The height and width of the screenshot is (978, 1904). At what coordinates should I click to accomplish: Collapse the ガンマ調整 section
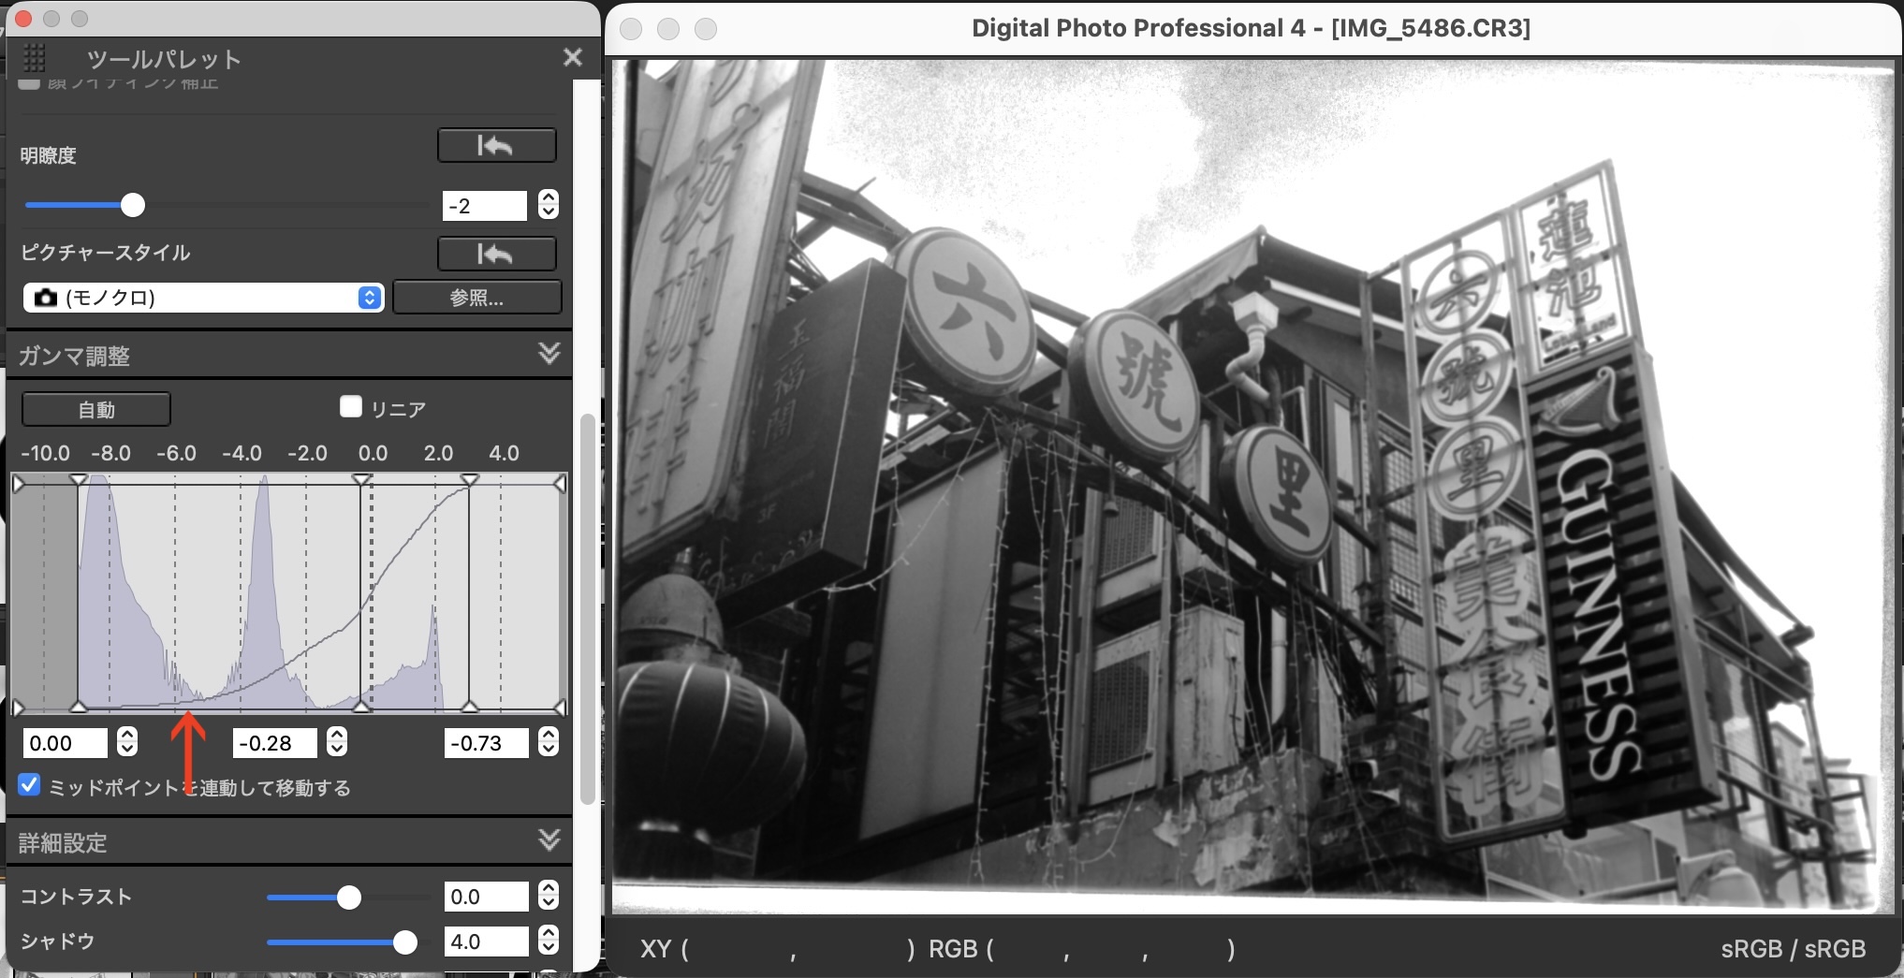pos(549,354)
